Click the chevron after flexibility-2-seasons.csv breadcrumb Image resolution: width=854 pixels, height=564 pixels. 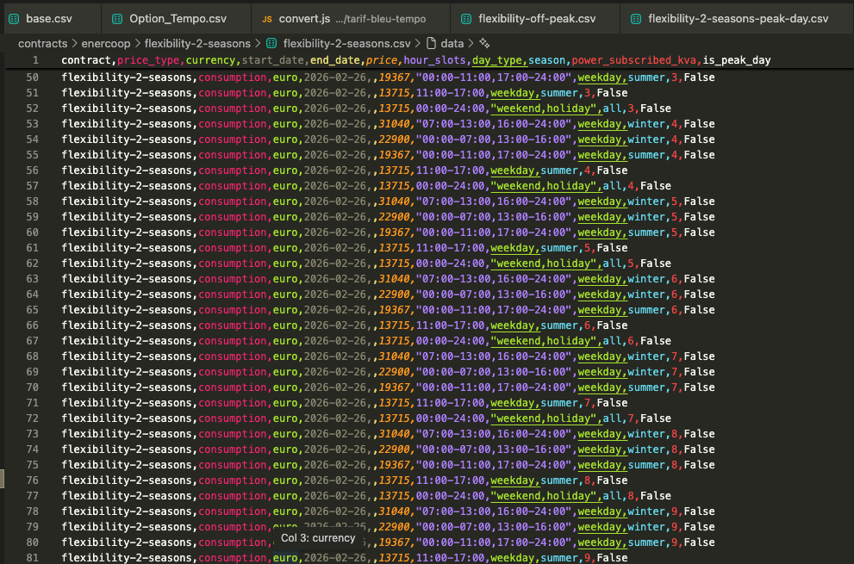pyautogui.click(x=418, y=43)
